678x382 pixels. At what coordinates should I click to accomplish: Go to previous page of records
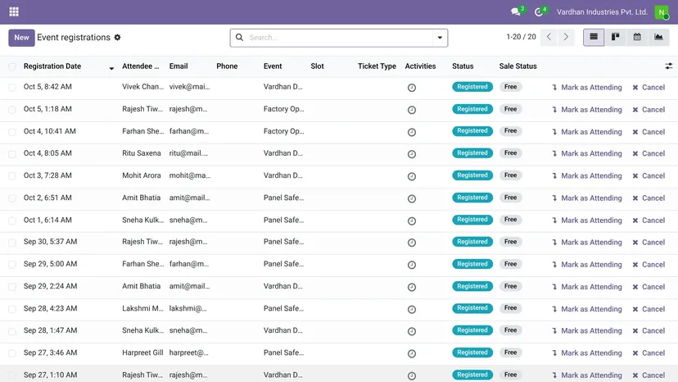(549, 37)
